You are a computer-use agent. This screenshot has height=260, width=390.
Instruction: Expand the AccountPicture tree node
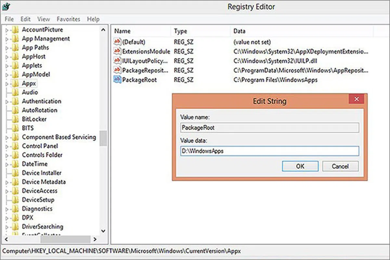click(6, 30)
